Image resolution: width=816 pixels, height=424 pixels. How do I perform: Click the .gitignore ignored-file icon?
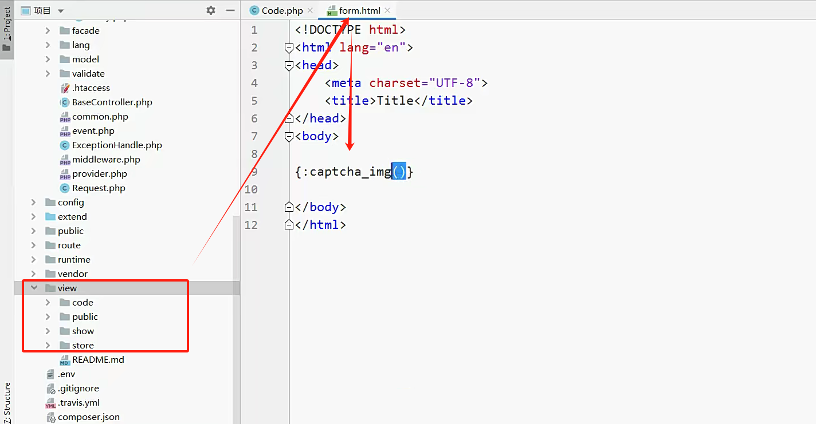pos(50,388)
